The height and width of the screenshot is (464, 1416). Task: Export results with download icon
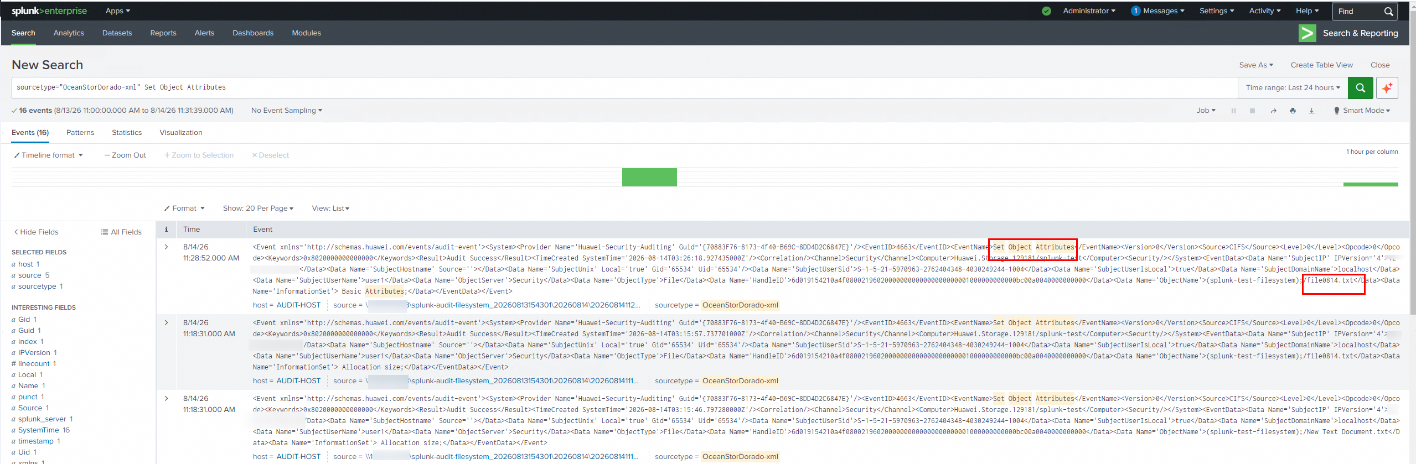[1311, 111]
